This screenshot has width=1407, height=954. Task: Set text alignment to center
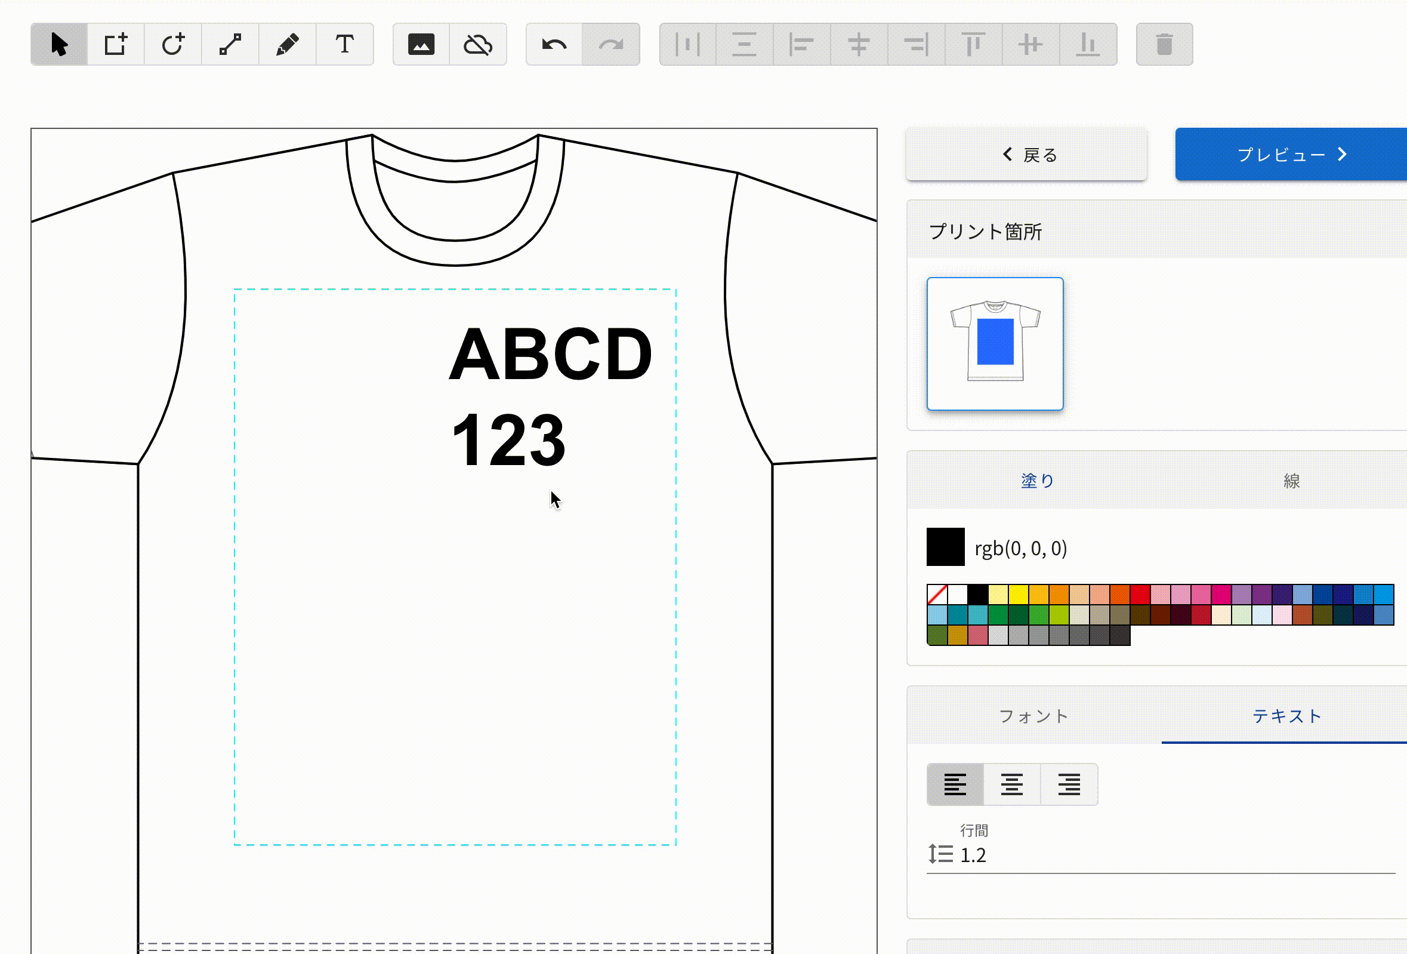pos(1011,784)
